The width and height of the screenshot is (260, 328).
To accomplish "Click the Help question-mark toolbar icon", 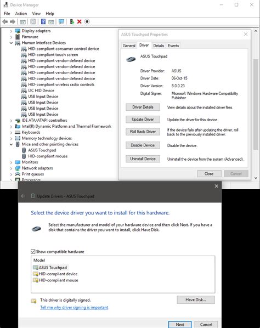I will (43, 21).
